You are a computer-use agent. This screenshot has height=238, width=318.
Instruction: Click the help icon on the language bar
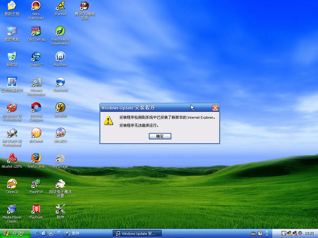[260, 233]
